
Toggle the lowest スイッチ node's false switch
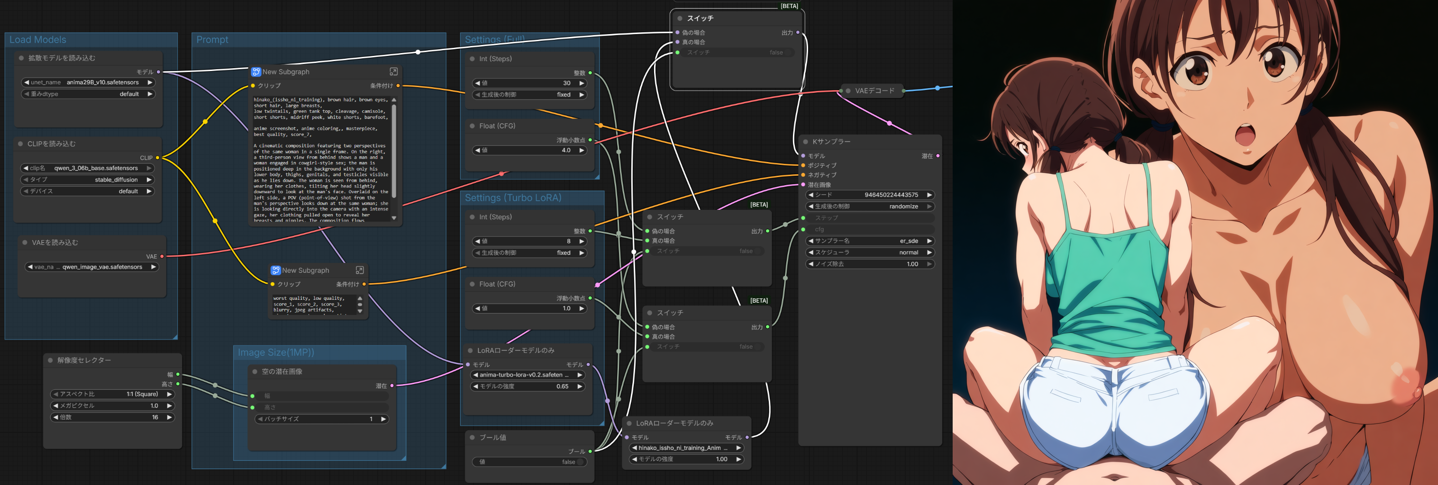point(705,347)
